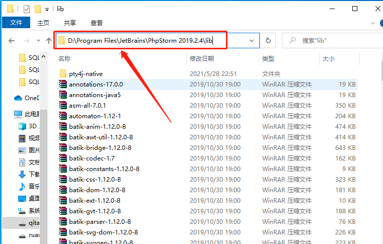Click batik-gvt-1.12.0-8 file name
Image resolution: width=383 pixels, height=244 pixels.
pos(95,211)
